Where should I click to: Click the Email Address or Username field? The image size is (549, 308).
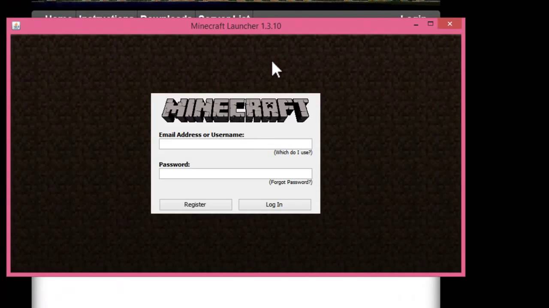pyautogui.click(x=235, y=144)
